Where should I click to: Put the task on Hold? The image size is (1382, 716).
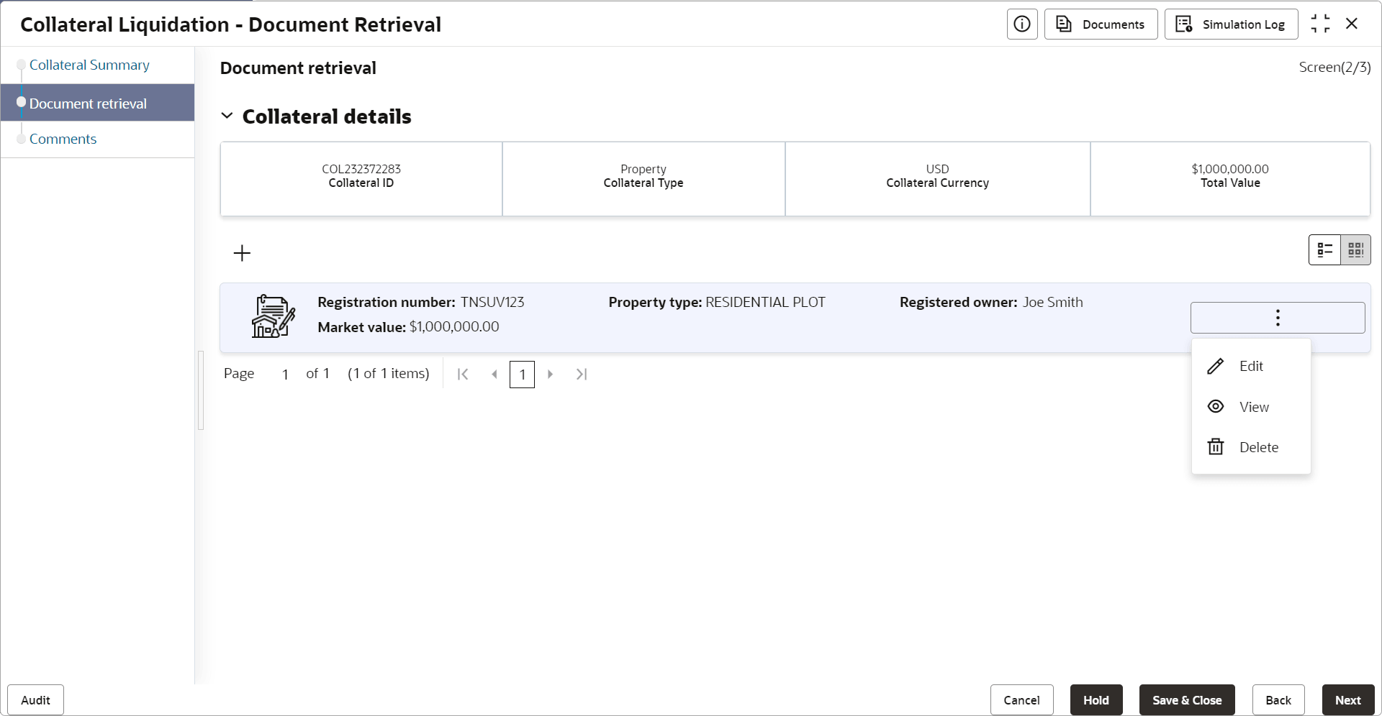point(1096,700)
